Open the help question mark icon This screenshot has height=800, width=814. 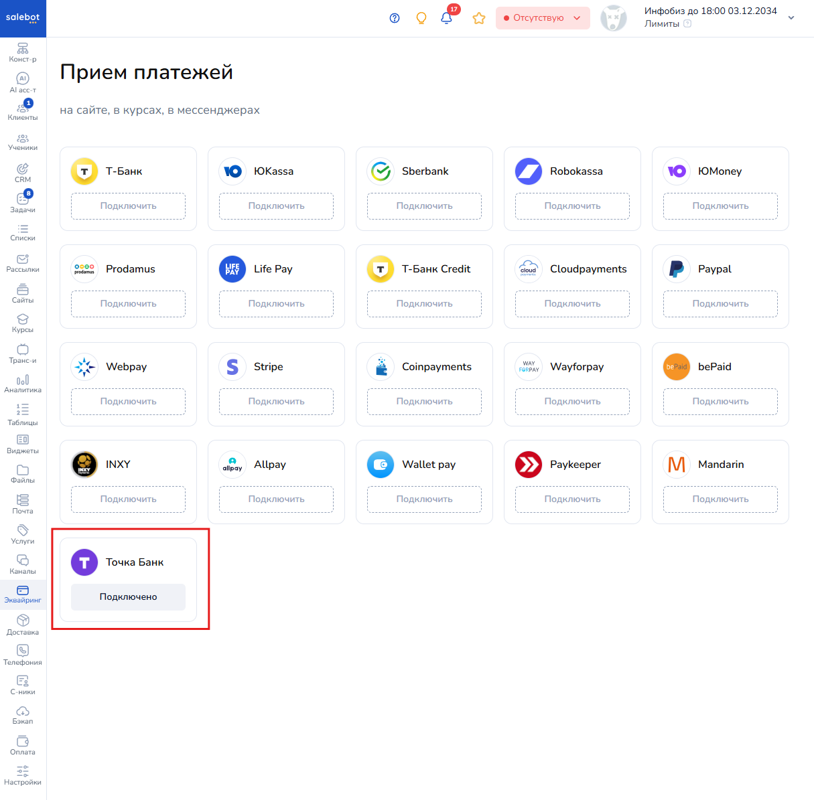click(x=395, y=18)
